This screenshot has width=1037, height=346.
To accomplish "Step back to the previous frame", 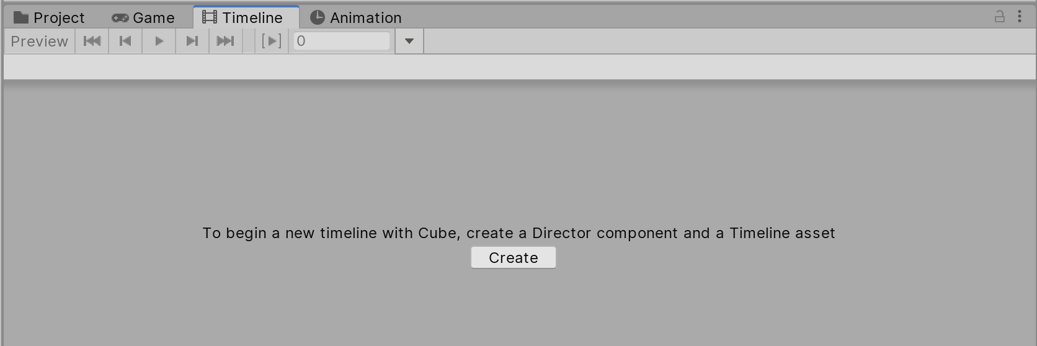I will tap(125, 42).
